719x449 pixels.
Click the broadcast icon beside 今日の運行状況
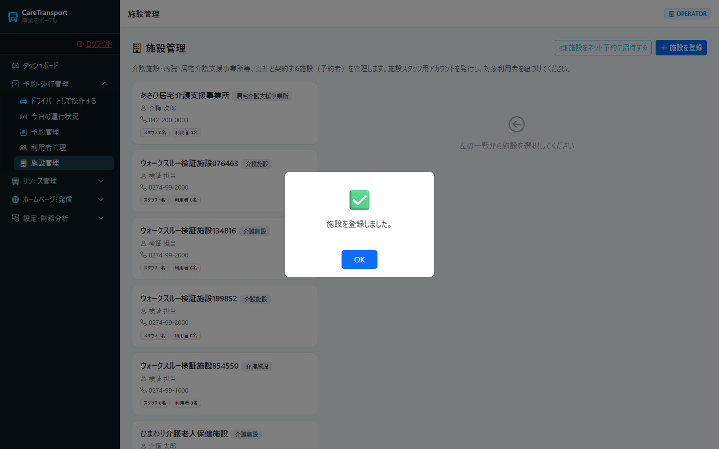tap(23, 116)
